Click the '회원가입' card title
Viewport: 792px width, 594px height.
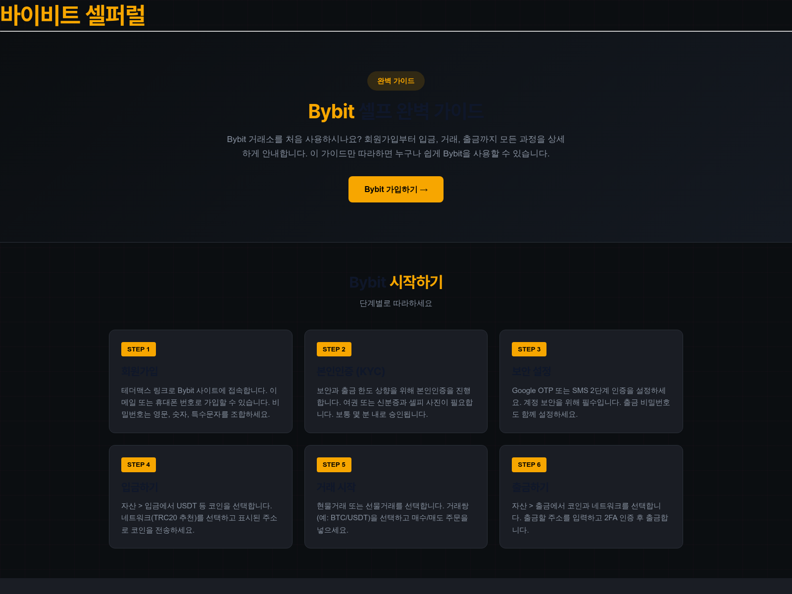pyautogui.click(x=140, y=371)
